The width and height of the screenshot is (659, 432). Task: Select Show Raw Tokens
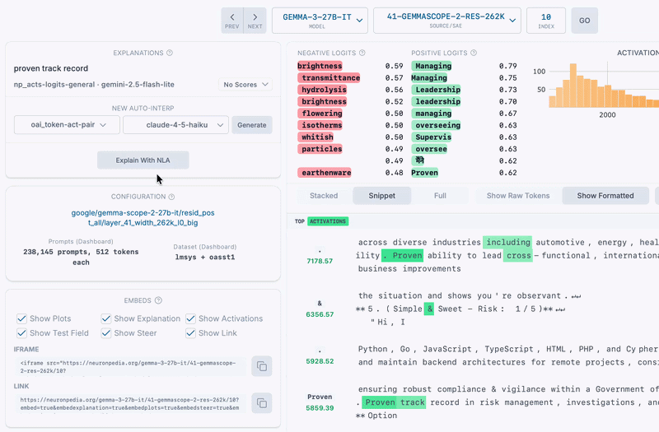(x=518, y=196)
